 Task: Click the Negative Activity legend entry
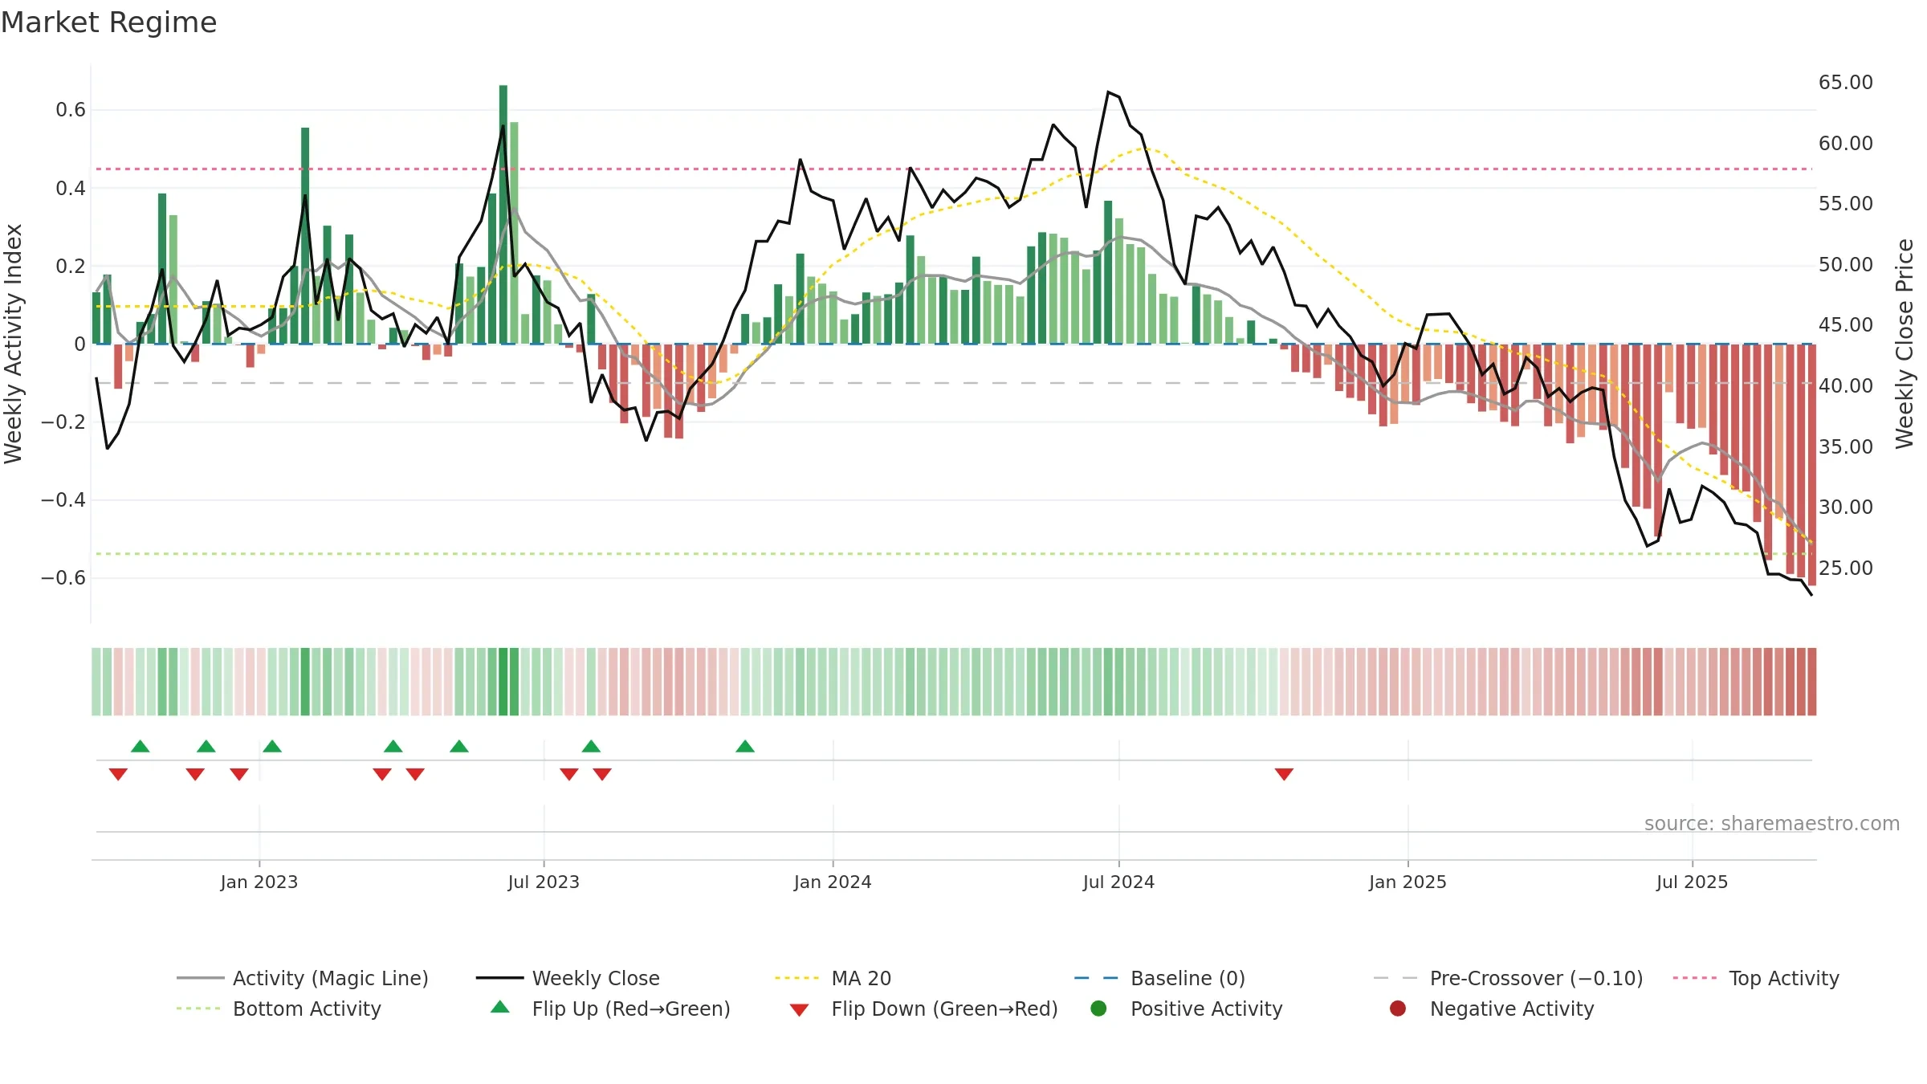(1491, 1009)
